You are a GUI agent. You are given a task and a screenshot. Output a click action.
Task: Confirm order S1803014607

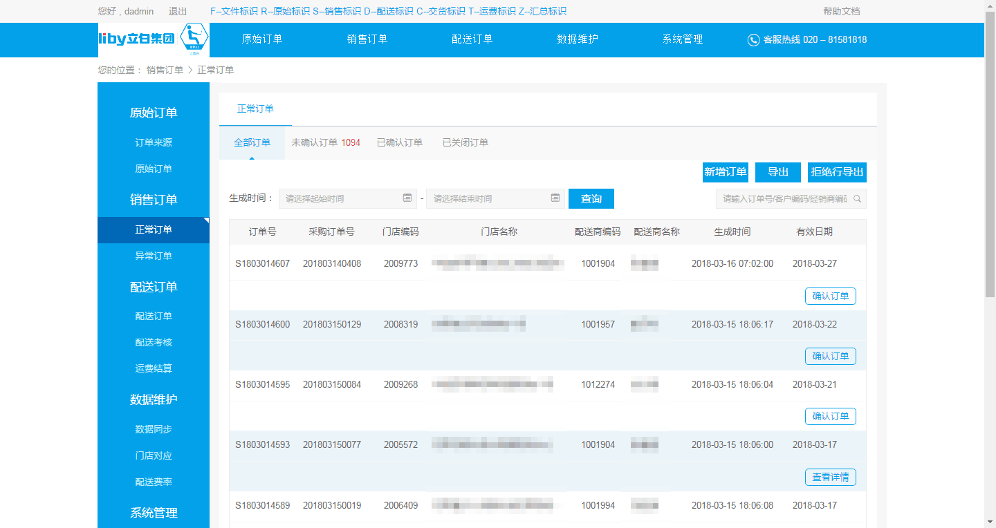[x=830, y=296]
